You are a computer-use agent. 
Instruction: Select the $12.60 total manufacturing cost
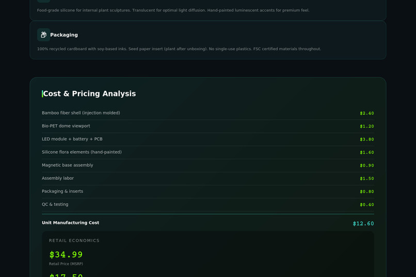pyautogui.click(x=363, y=223)
